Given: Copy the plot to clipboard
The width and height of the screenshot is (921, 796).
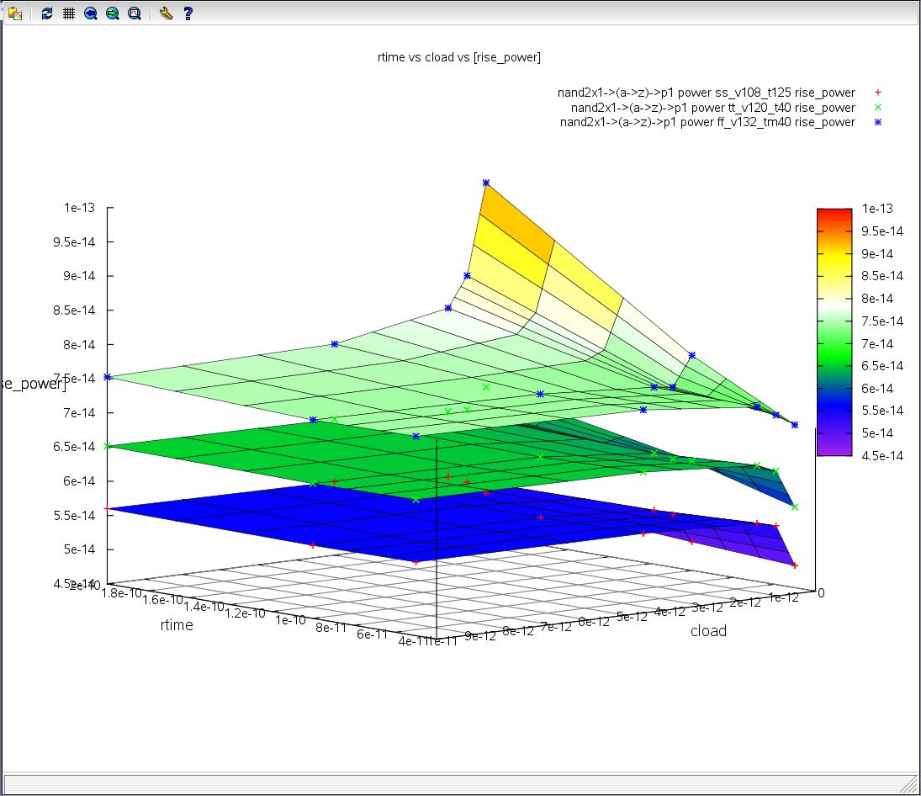Looking at the screenshot, I should pyautogui.click(x=15, y=13).
